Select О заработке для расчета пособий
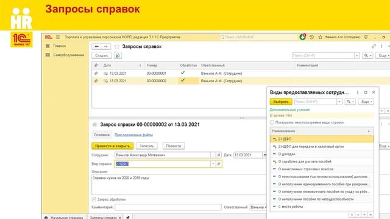This screenshot has height=219, width=390. point(322,161)
